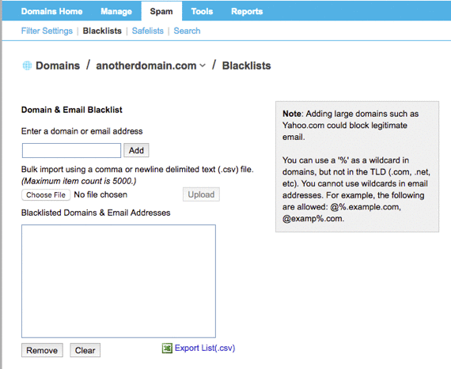Click the Upload button
451x369 pixels.
[201, 194]
